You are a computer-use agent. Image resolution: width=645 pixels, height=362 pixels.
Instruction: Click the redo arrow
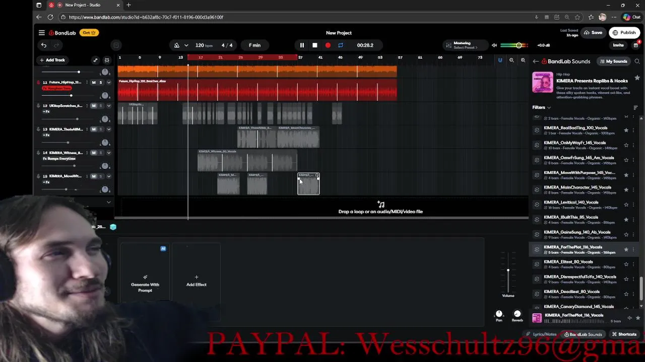pyautogui.click(x=56, y=45)
